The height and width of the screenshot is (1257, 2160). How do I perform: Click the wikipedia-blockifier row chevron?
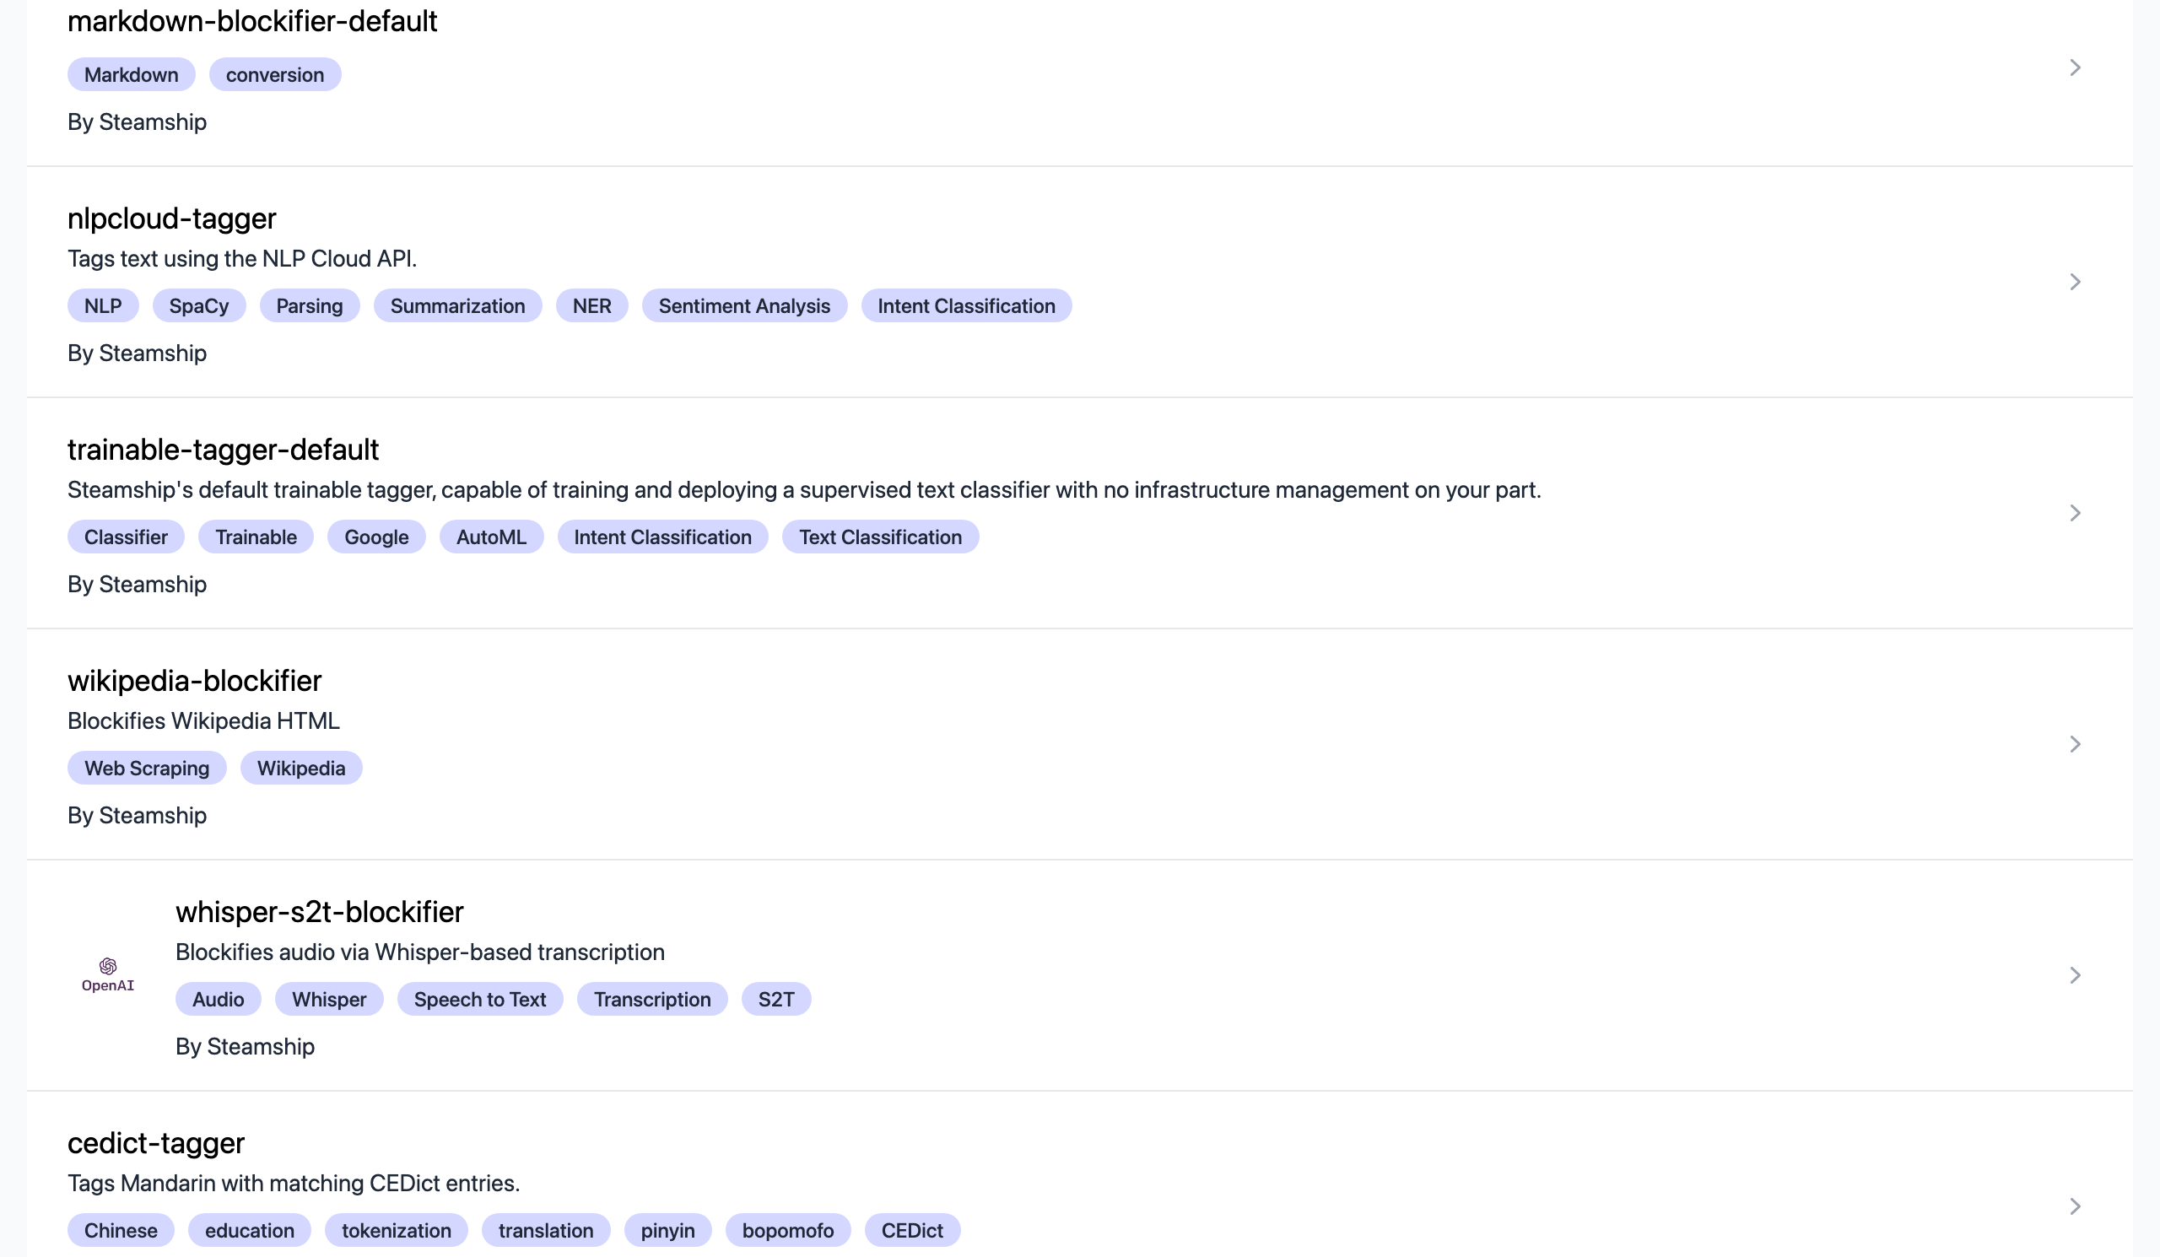click(x=2074, y=744)
